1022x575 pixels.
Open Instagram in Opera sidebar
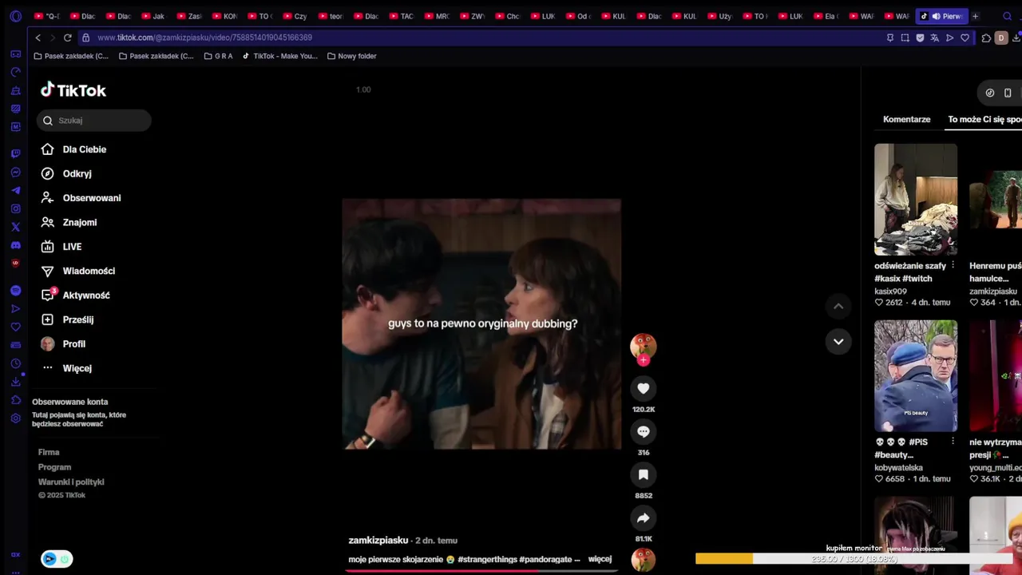15,208
